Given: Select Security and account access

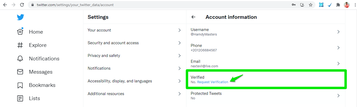Looking at the screenshot, I should point(113,43).
